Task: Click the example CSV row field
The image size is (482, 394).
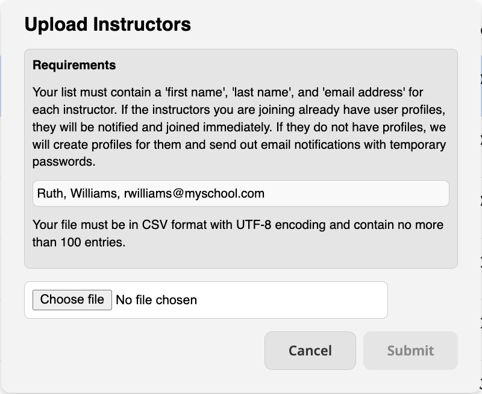Action: (241, 193)
